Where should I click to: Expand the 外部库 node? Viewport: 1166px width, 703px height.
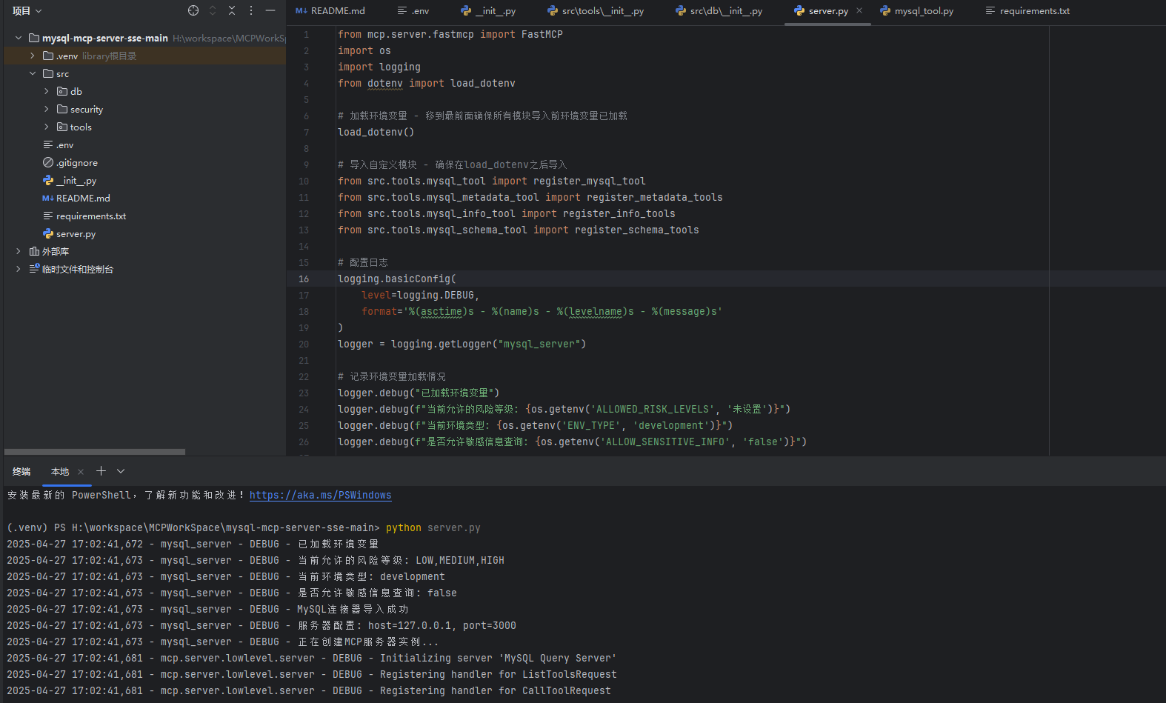pyautogui.click(x=19, y=252)
